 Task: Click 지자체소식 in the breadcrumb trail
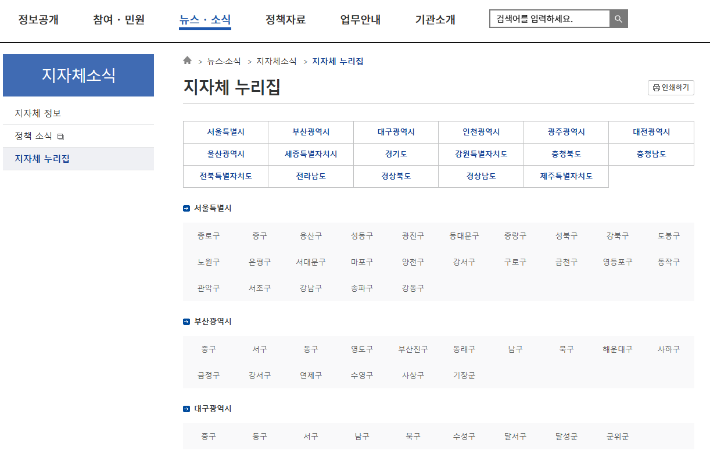[277, 60]
